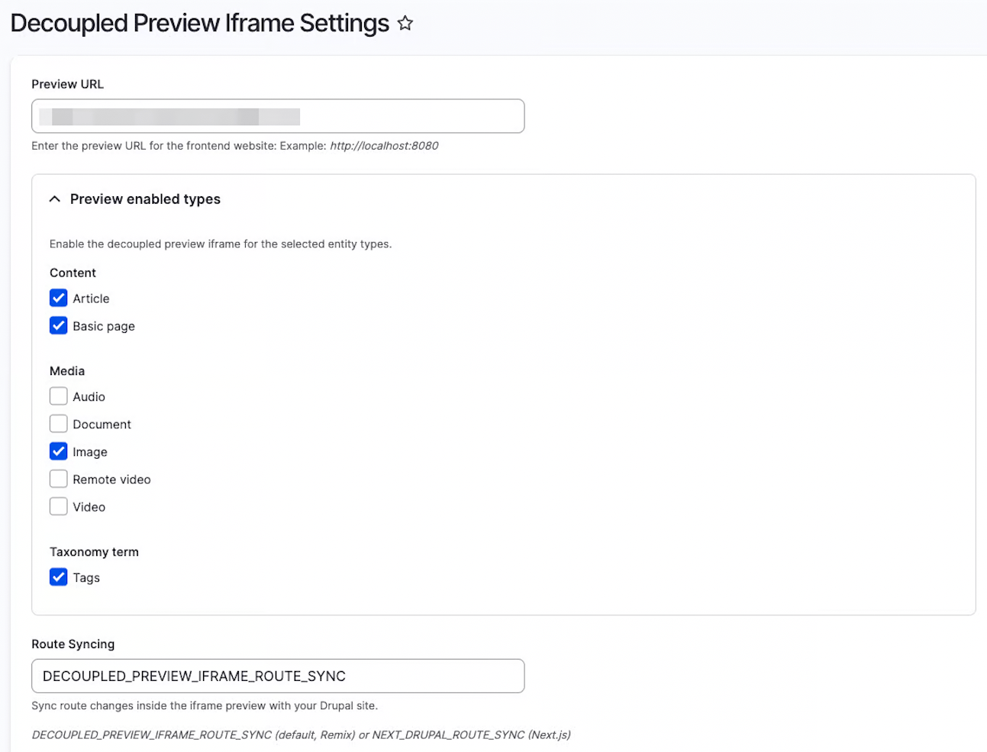
Task: Uncheck the Tags taxonomy term checkbox
Action: point(59,577)
